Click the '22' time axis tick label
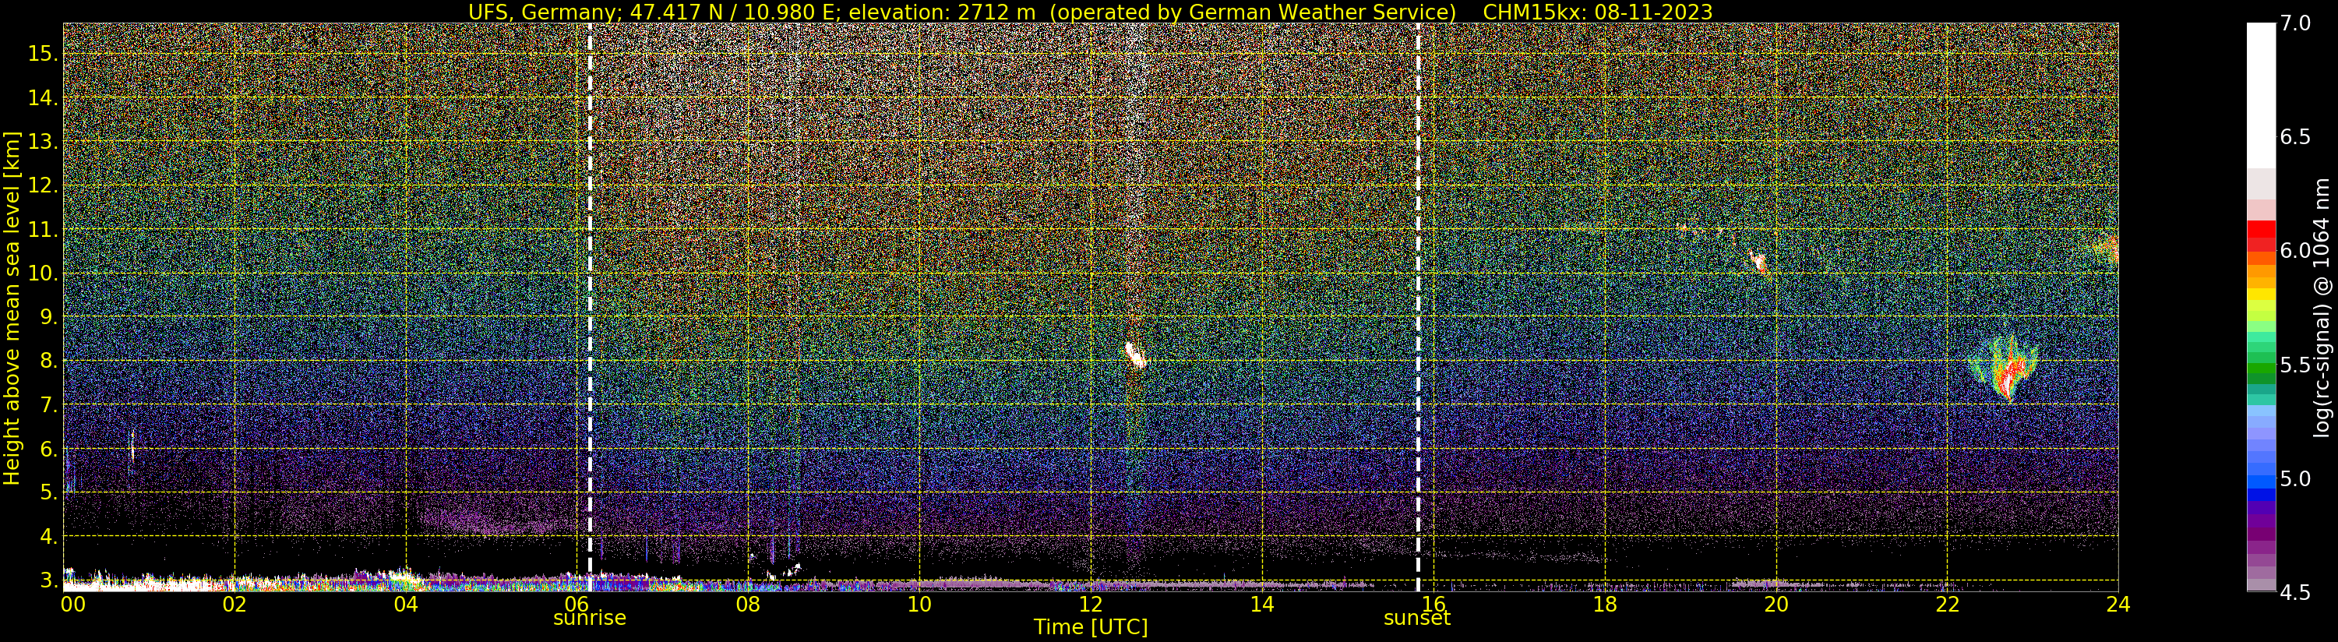The image size is (2338, 642). [1947, 604]
